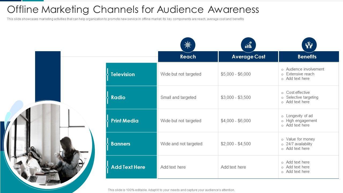Click 'Selective targeting' bullet
343x193 pixels.
point(302,97)
